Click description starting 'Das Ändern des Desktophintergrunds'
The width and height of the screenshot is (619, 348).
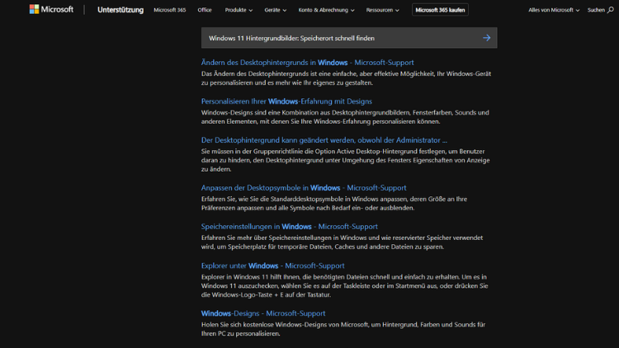(x=346, y=78)
